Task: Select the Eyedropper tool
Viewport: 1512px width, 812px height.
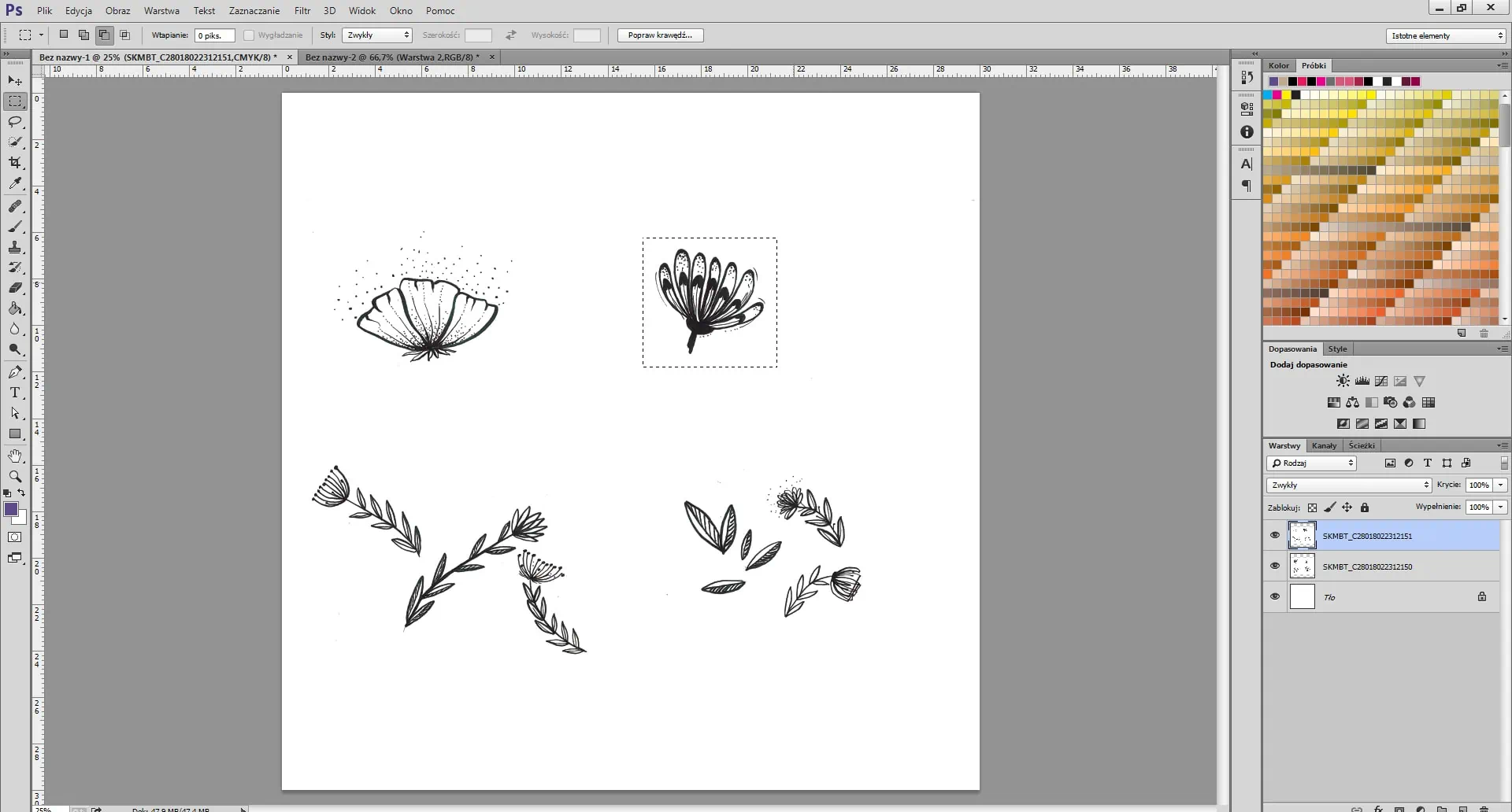Action: [x=15, y=183]
